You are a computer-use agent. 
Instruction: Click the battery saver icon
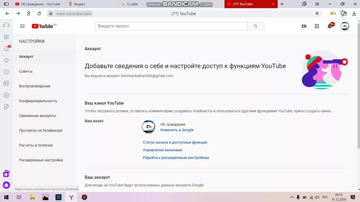(x=333, y=13)
